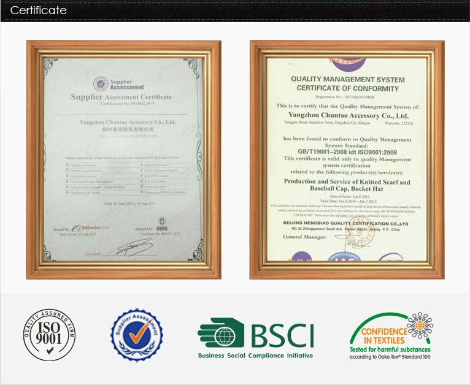Click 'General Manager:' label on certificate
470x385 pixels.
click(304, 237)
